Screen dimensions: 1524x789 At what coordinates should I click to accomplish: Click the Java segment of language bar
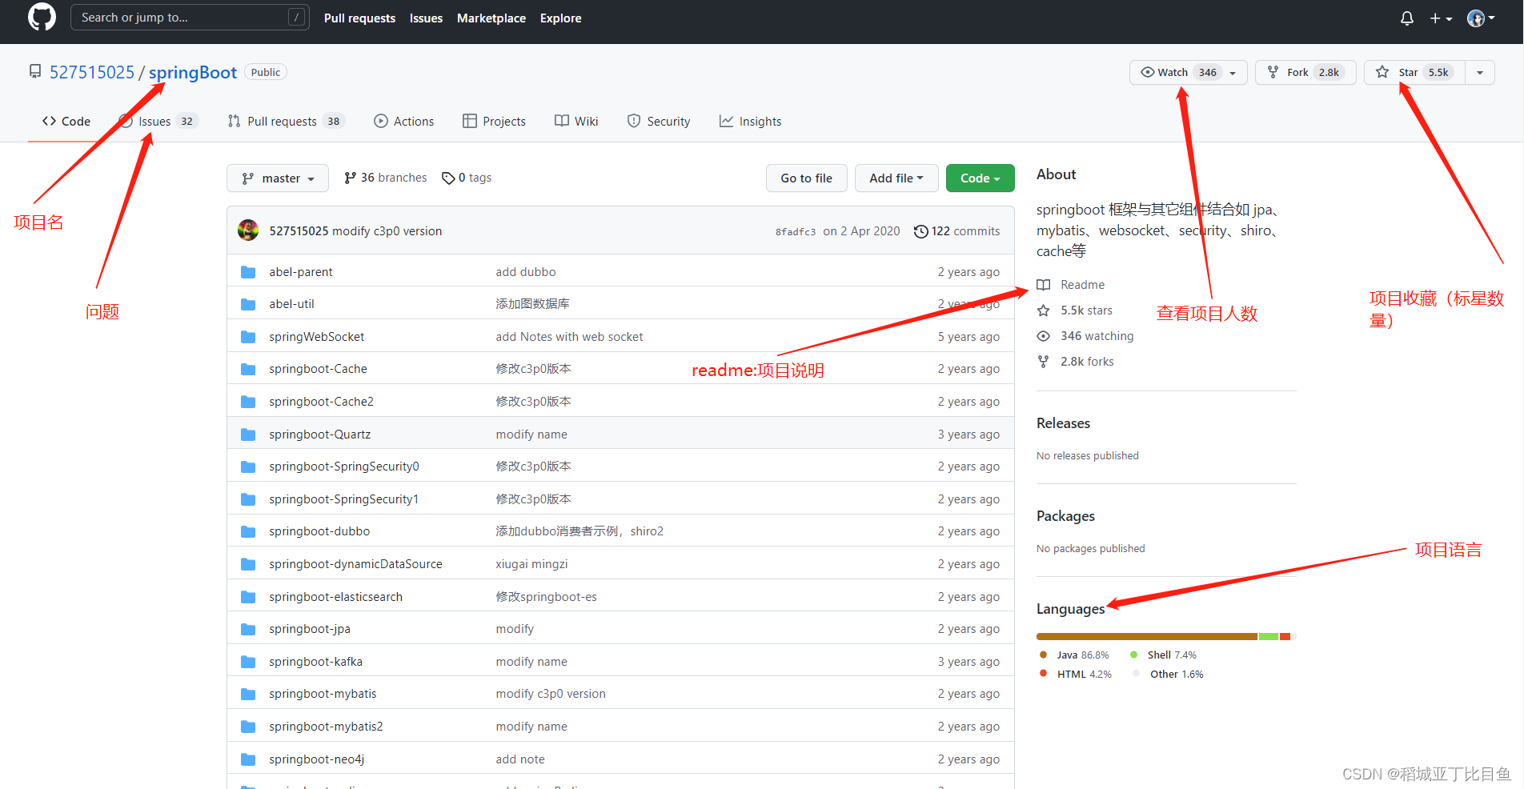tap(1147, 637)
